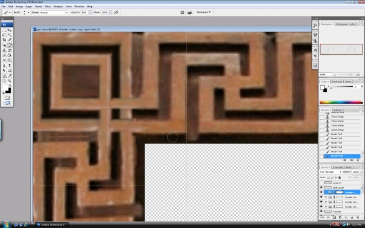Viewport: 365px width, 228px height.
Task: Open the Windows Start button
Action: pyautogui.click(x=6, y=224)
